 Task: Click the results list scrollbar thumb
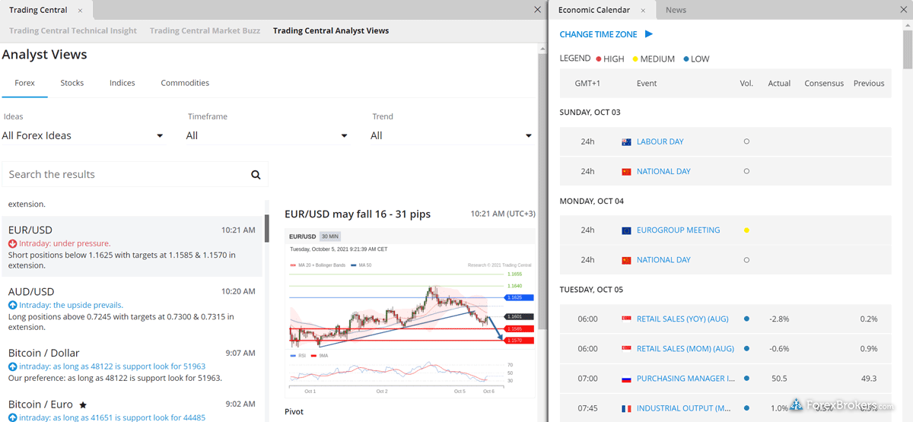coord(266,228)
